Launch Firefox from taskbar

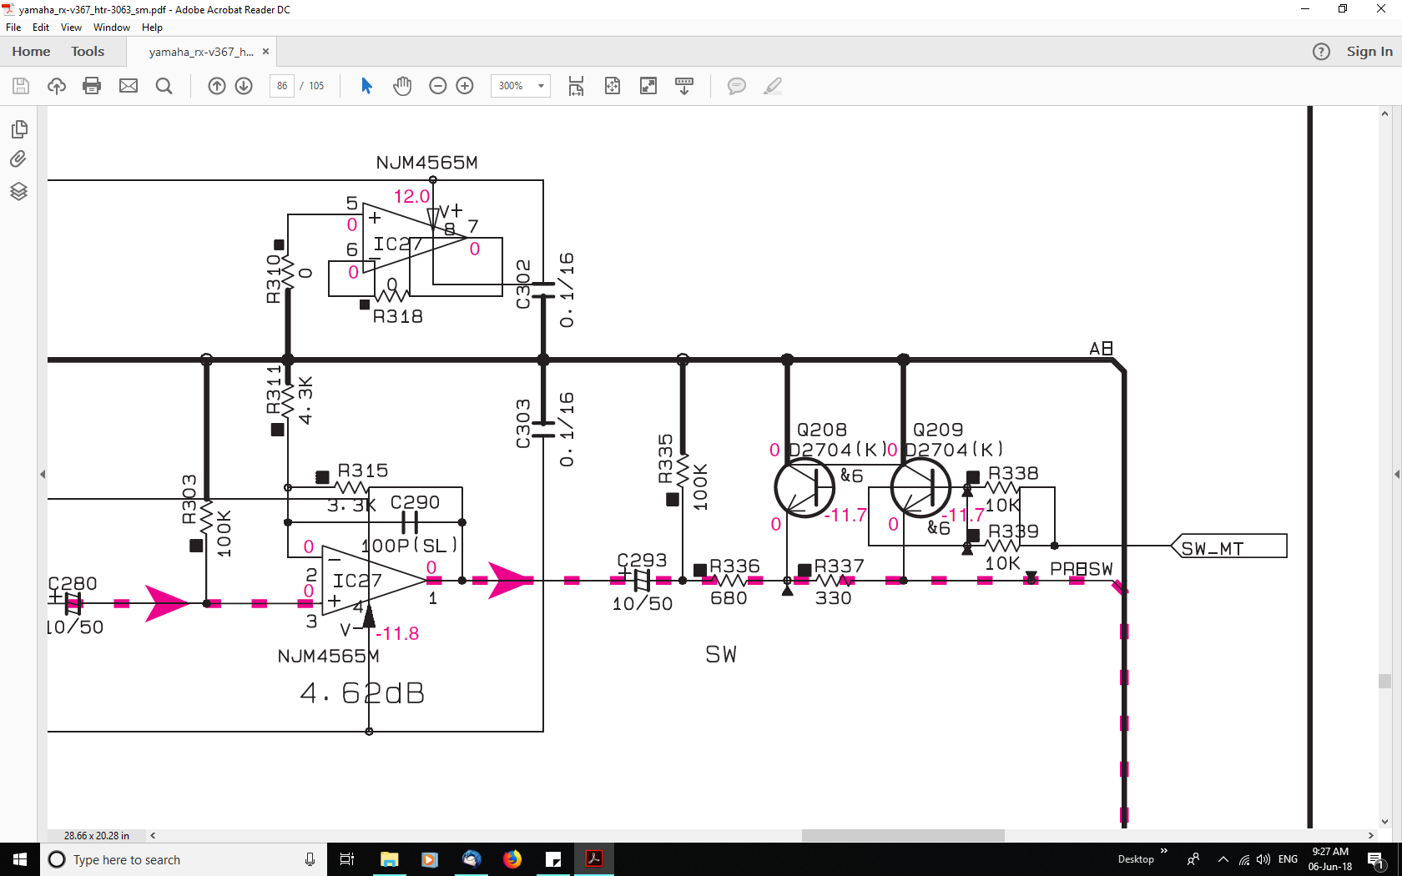(512, 859)
